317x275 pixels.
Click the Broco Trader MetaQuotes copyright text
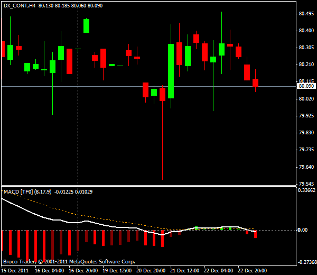(69, 262)
